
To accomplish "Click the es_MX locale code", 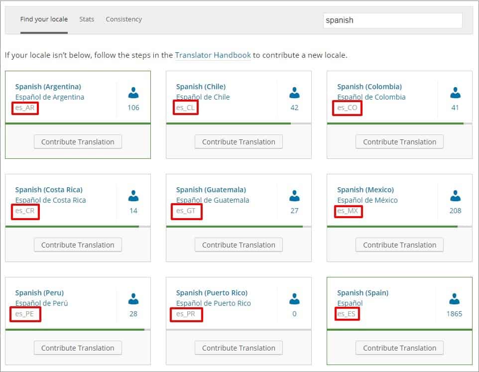I will click(348, 211).
